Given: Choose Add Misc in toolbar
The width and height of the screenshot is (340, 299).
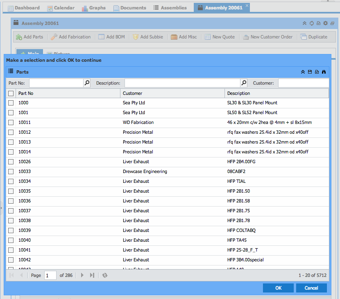Looking at the screenshot, I should pyautogui.click(x=184, y=37).
